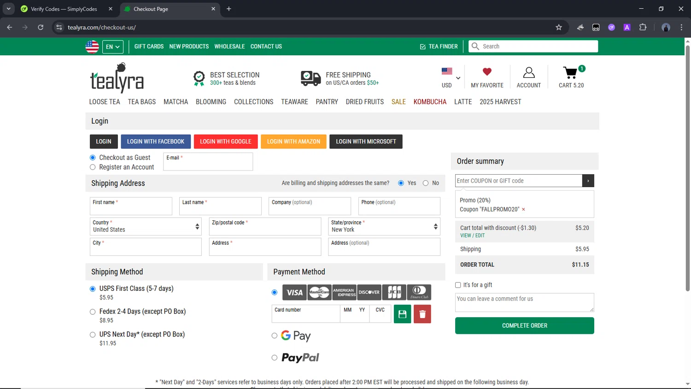
Task: Open Chrome three-dot menu
Action: tap(682, 27)
